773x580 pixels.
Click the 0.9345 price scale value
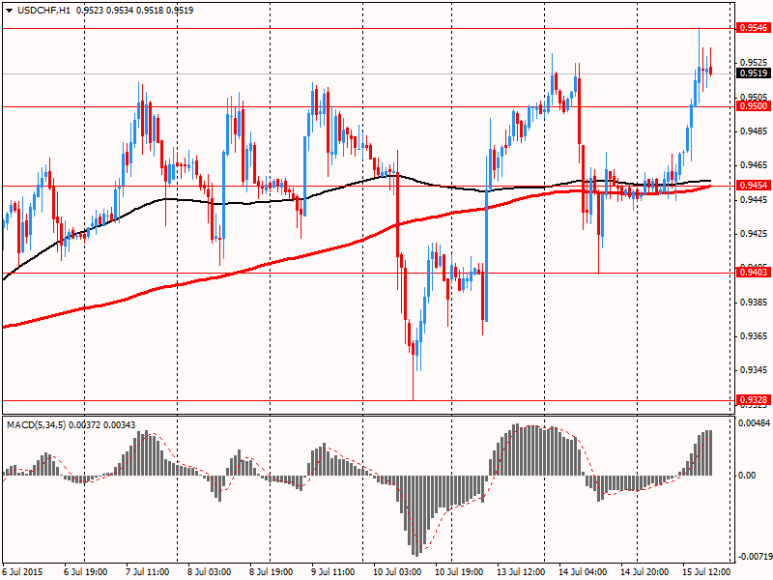755,370
